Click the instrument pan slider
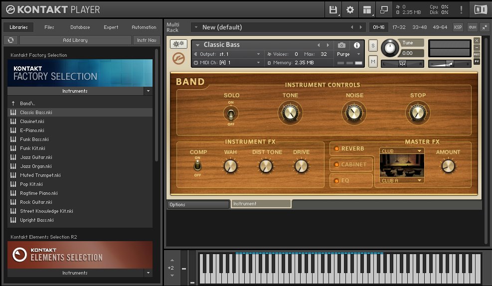The image size is (492, 286). click(x=402, y=64)
